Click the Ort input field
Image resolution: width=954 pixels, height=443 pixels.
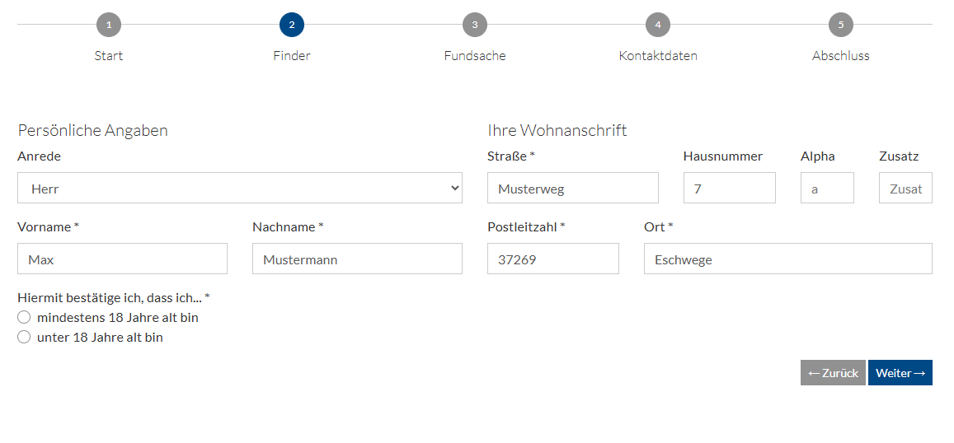(x=788, y=259)
